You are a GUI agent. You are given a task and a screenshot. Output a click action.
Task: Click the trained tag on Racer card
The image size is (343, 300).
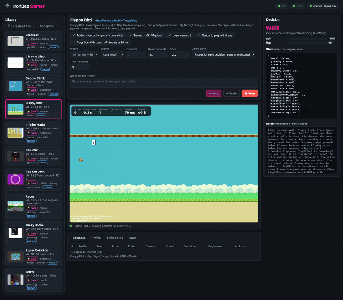(31, 216)
